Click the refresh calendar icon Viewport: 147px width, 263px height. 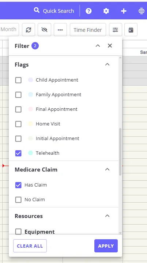(x=29, y=30)
